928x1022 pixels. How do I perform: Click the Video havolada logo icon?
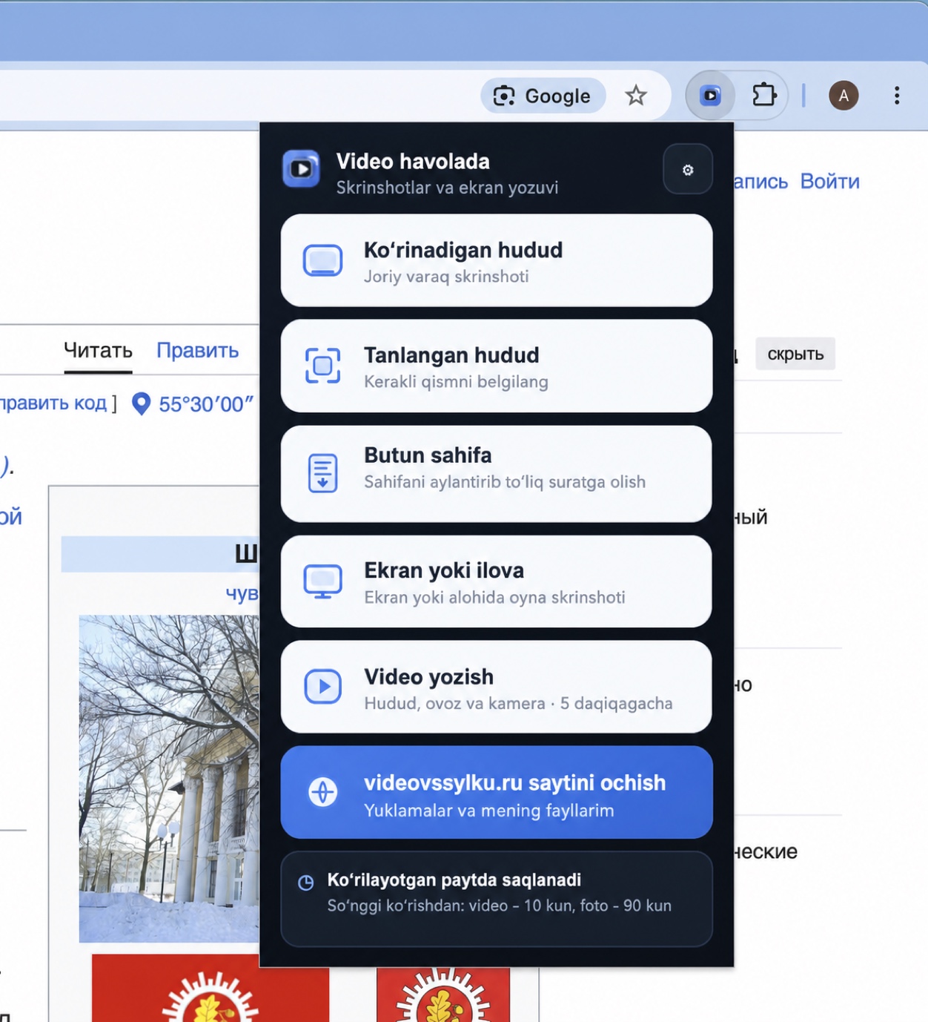pos(301,169)
